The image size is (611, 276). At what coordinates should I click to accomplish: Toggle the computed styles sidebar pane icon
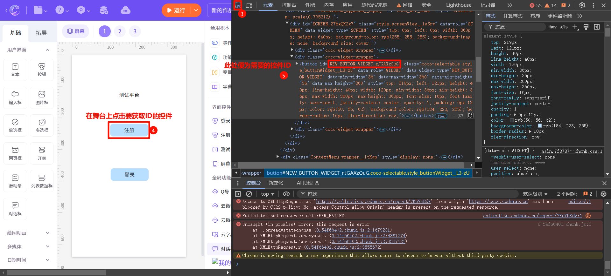coord(597,27)
